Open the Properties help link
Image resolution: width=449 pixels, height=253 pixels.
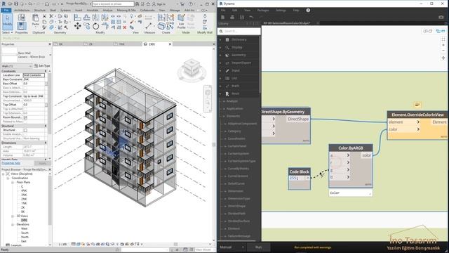click(x=11, y=163)
